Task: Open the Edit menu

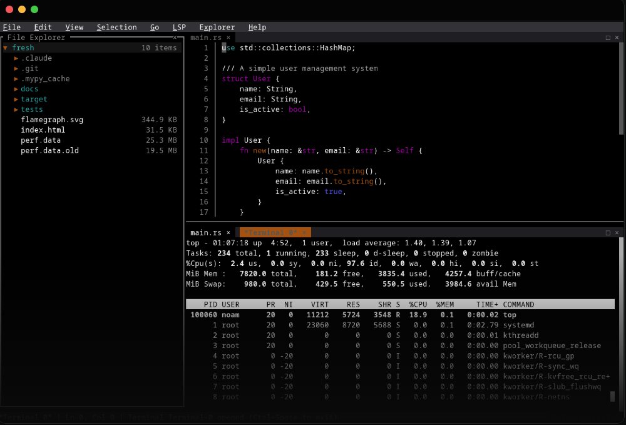Action: 43,27
